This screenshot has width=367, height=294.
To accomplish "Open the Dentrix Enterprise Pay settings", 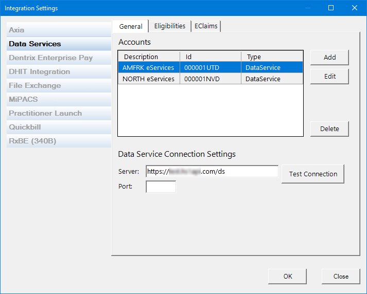I will (50, 58).
